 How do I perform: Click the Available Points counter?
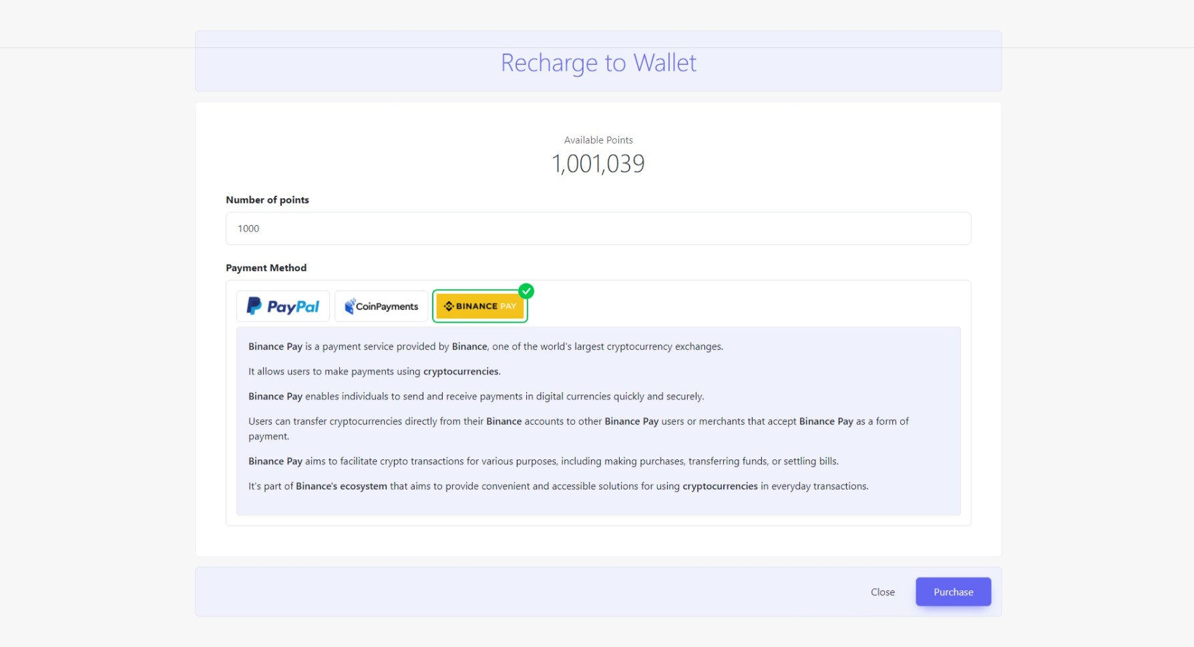[598, 162]
